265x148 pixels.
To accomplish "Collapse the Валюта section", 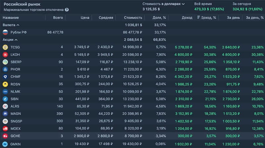I will pos(11,25).
